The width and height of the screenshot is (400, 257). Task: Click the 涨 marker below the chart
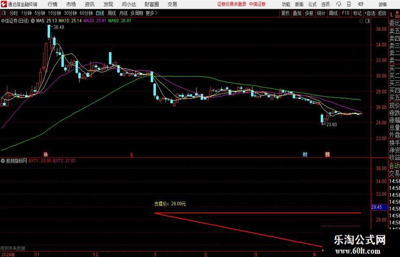tap(46, 154)
